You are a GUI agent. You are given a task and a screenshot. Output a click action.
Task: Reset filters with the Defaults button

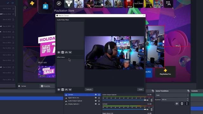89,89
